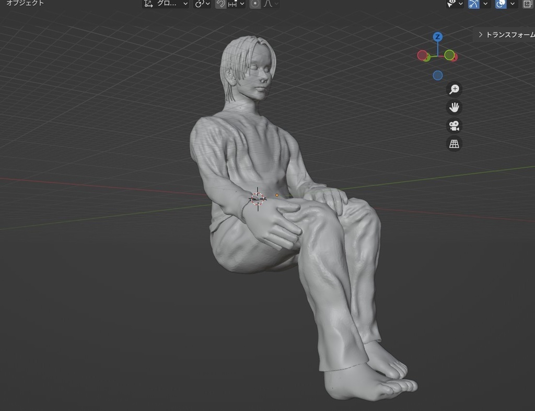The image size is (535, 411).
Task: Click the Show Overlays sphere icon
Action: (500, 4)
